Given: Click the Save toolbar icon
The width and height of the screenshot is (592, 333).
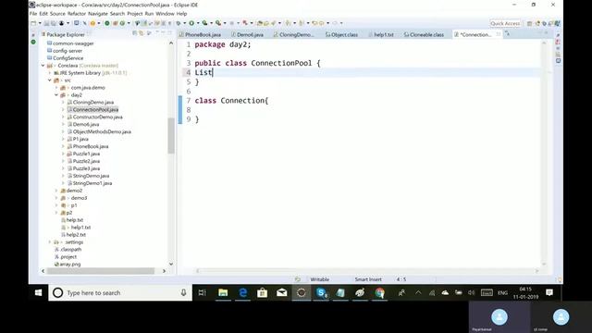Looking at the screenshot, I should [46, 23].
